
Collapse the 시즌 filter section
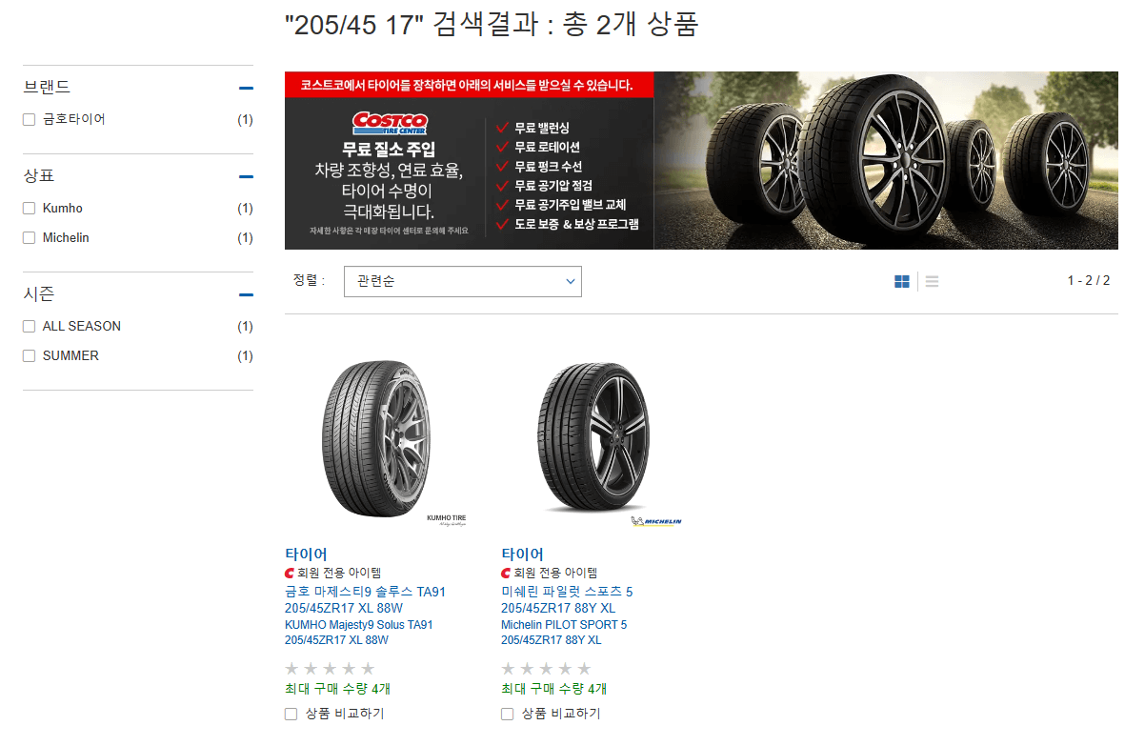point(246,293)
